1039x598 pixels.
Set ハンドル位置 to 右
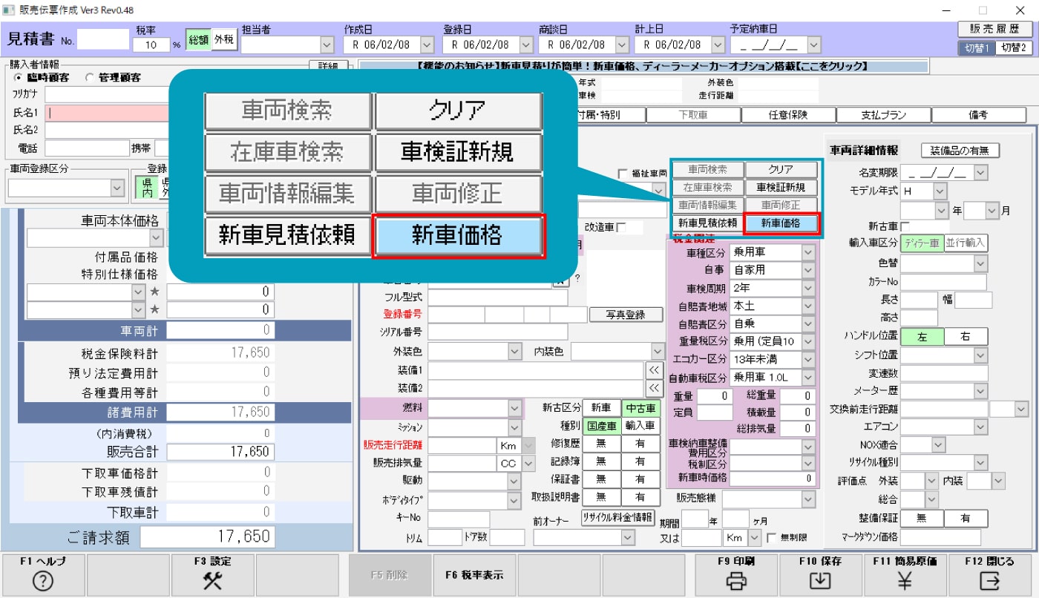[966, 337]
